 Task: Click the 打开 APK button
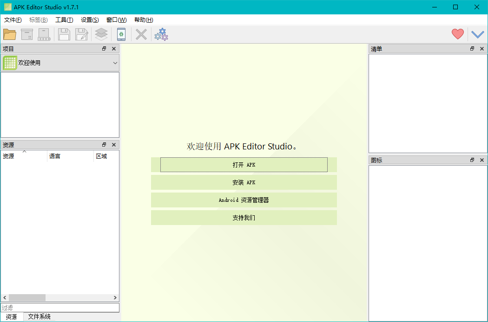(244, 165)
